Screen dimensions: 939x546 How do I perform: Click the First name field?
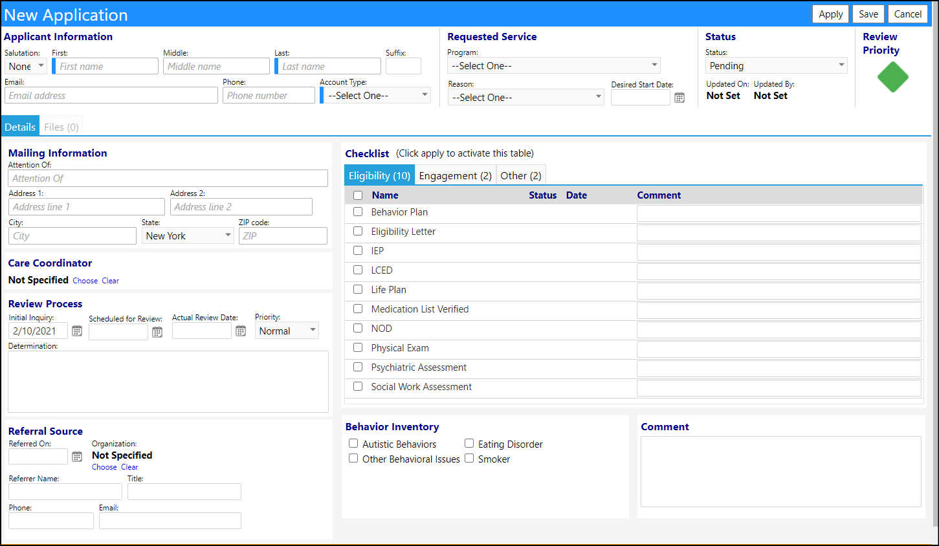pos(107,66)
